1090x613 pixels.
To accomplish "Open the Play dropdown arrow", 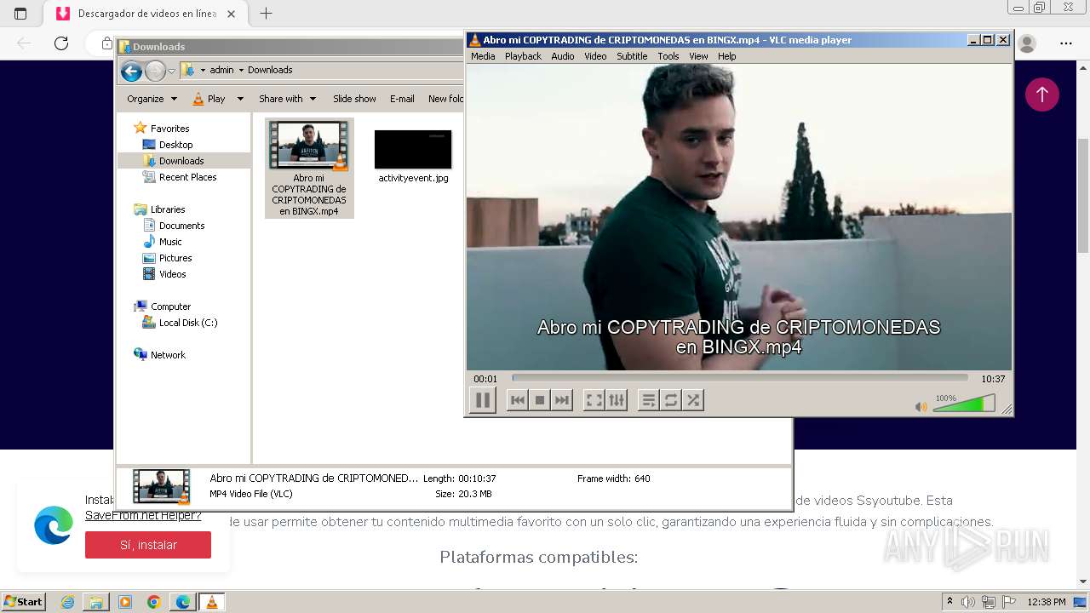I will (x=239, y=99).
